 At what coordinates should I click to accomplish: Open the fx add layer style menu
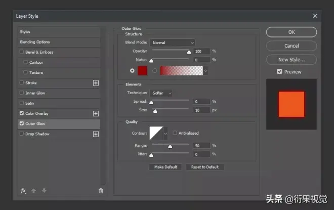(23, 191)
